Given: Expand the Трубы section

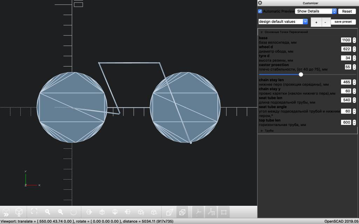Looking at the screenshot, I should pos(262,131).
